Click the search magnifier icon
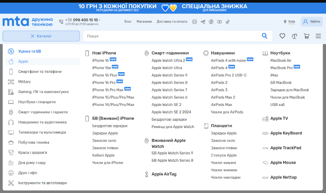Screen dimensions: 326x193 coord(265,36)
